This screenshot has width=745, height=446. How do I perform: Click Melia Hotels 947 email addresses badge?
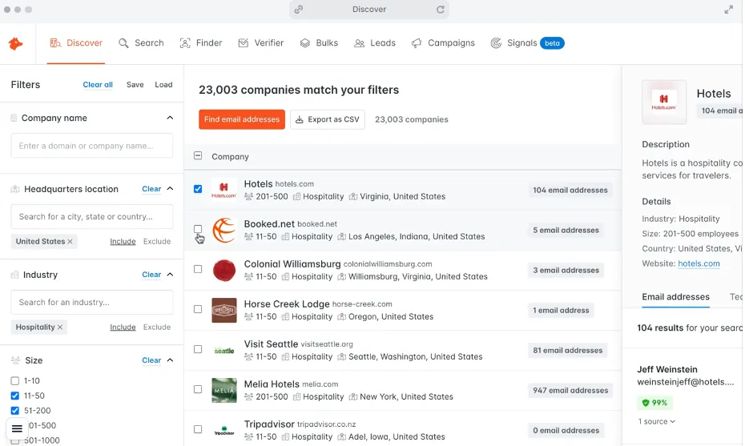(x=570, y=391)
